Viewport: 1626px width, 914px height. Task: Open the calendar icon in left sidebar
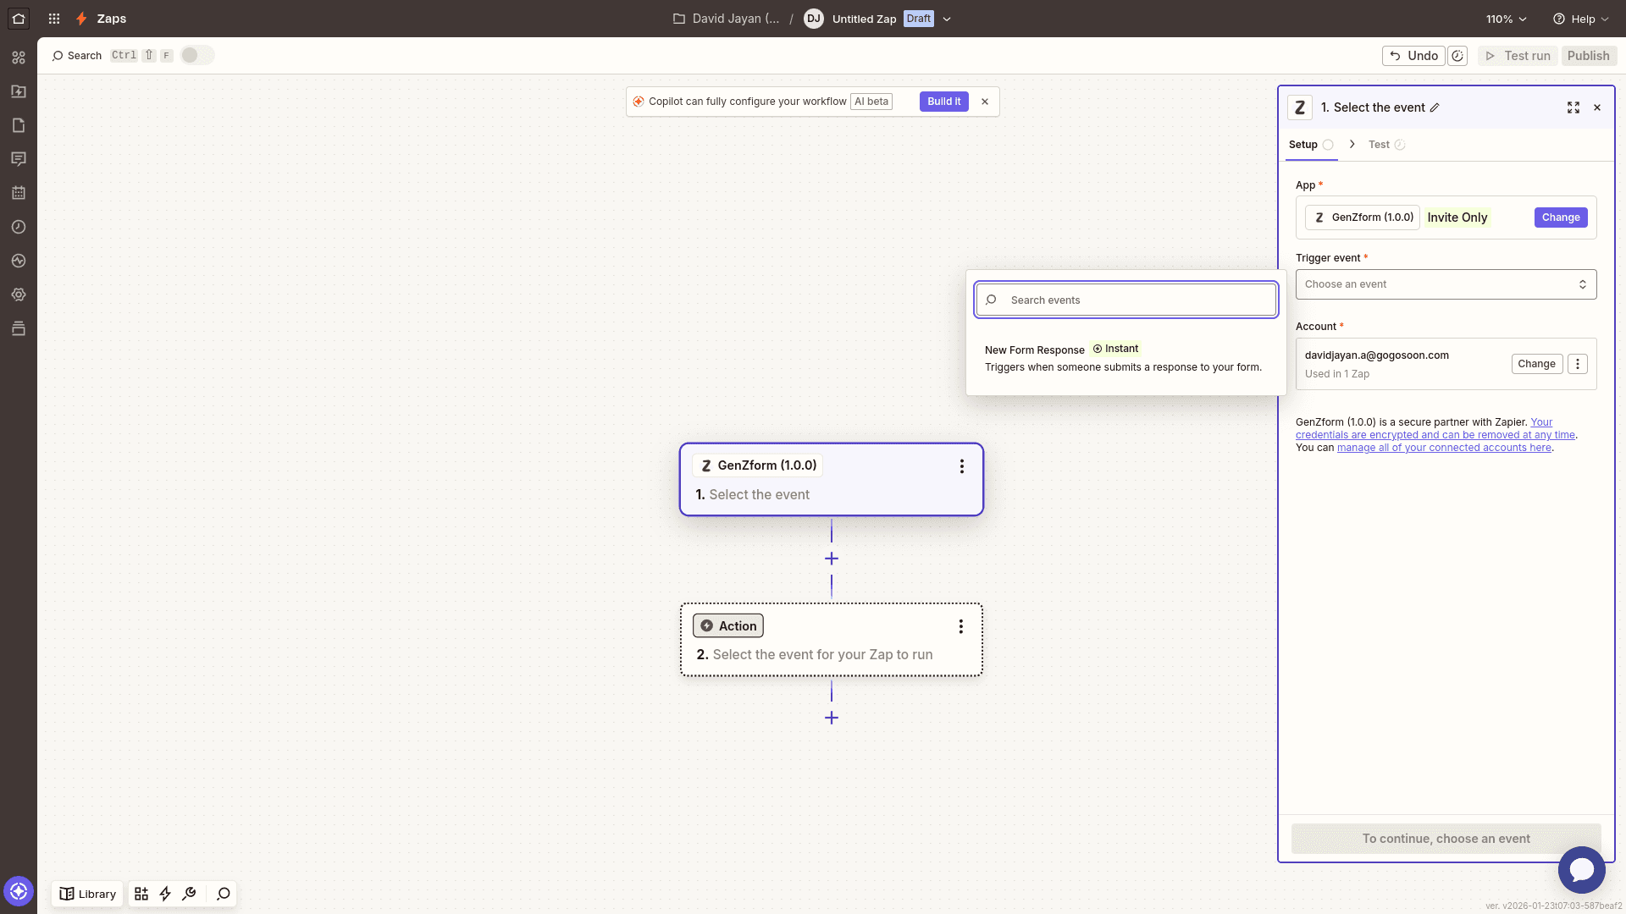coord(19,193)
